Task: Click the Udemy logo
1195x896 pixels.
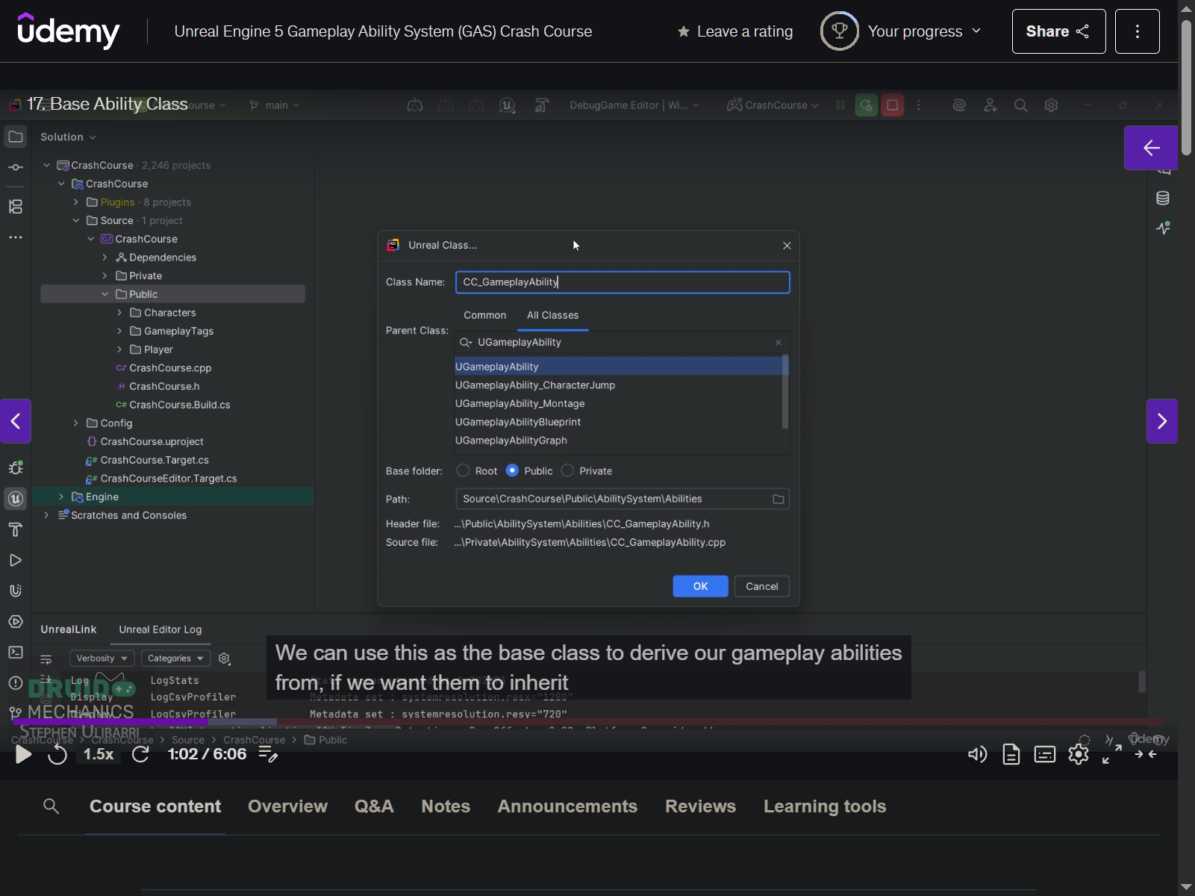Action: point(68,31)
